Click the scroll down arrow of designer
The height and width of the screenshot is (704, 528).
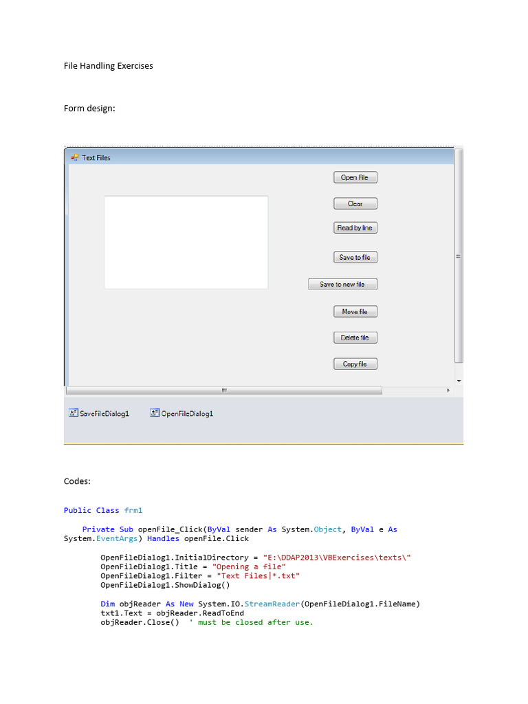459,380
